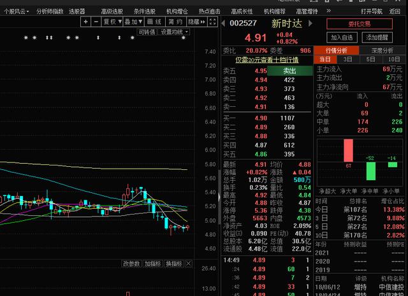Go to previous stock arrow before 002527

[x=223, y=24]
